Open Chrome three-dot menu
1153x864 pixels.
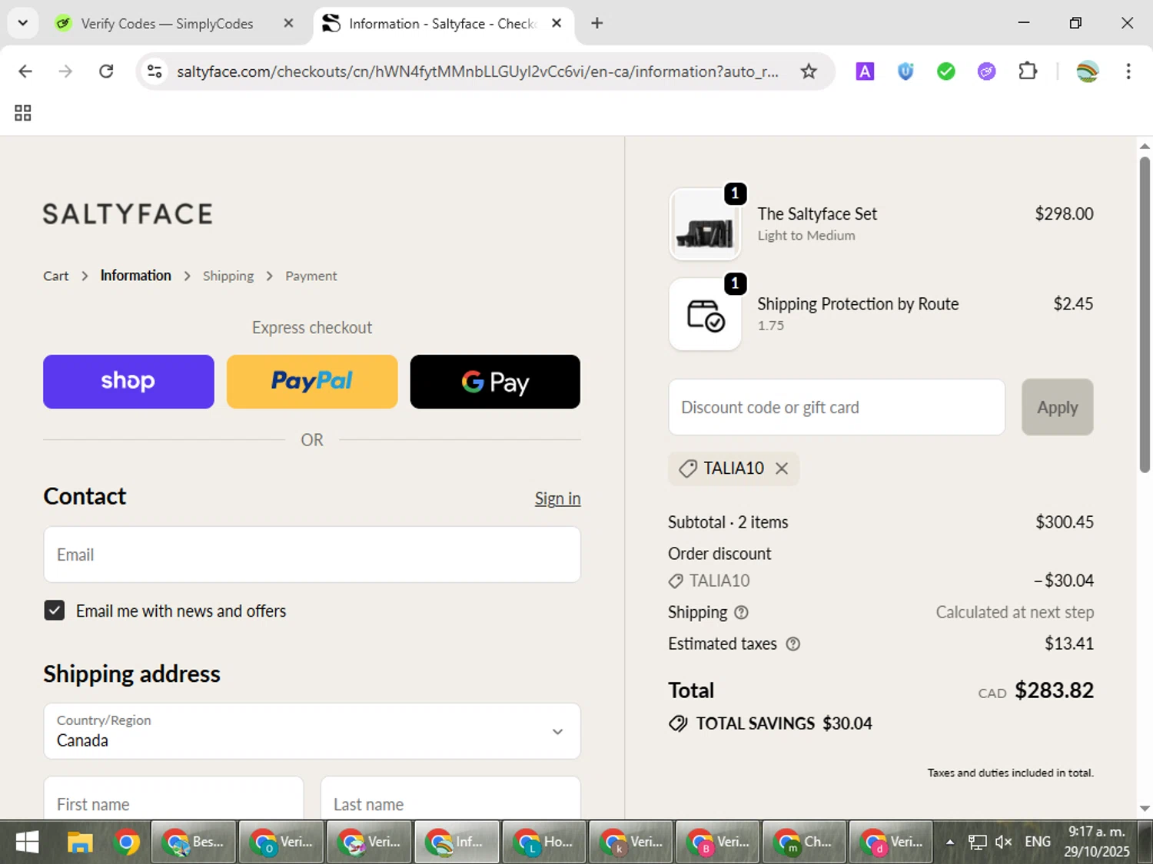coord(1128,71)
